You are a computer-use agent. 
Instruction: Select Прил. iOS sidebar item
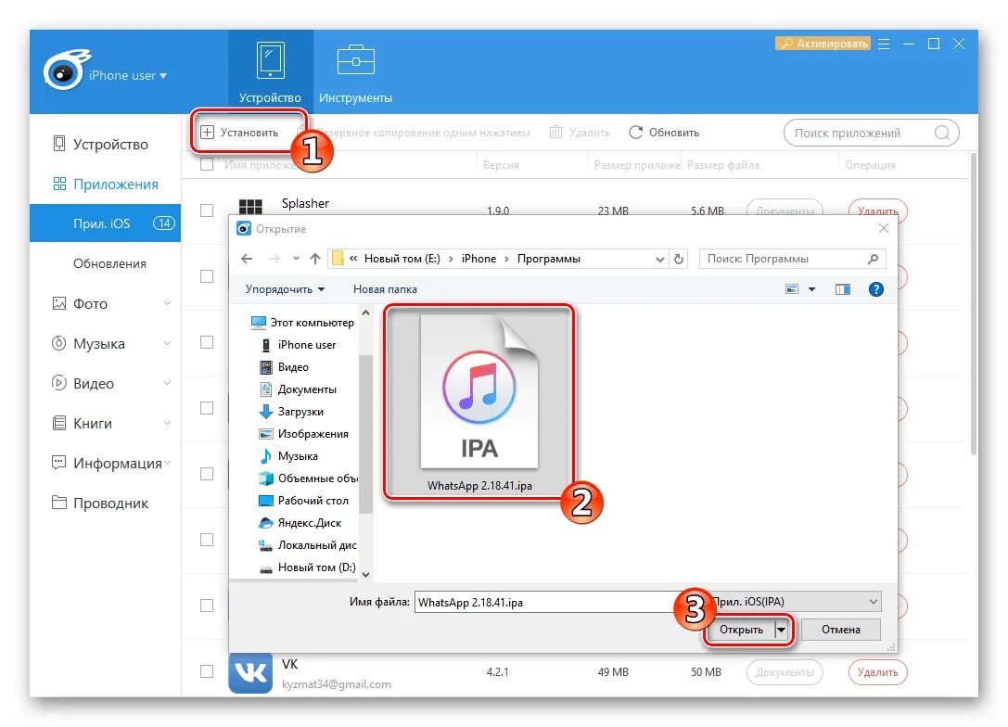[106, 223]
